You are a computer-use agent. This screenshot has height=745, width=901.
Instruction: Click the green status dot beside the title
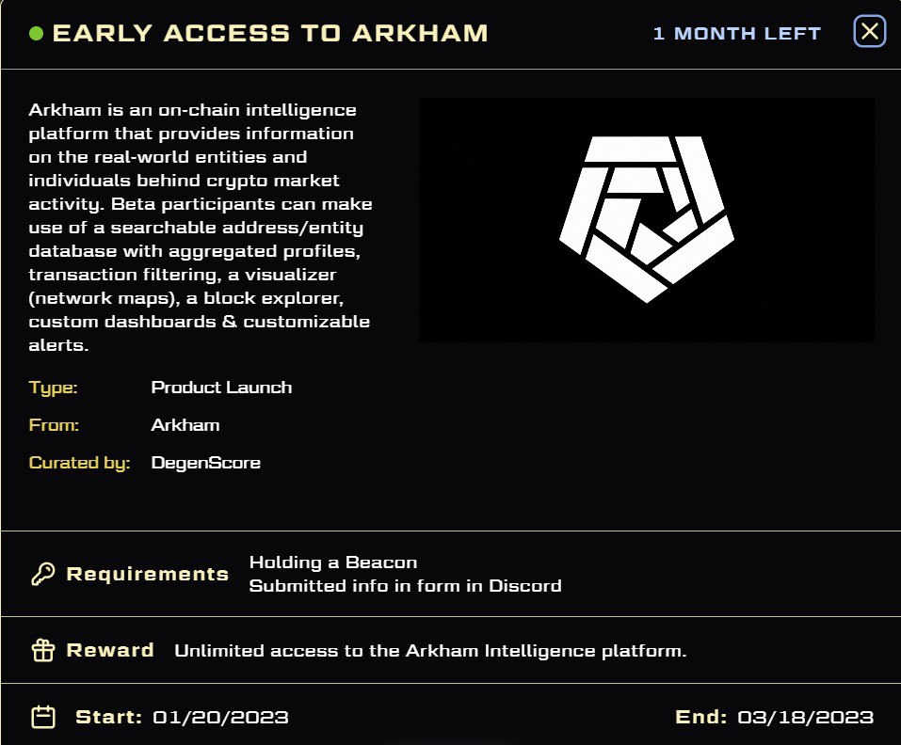(x=37, y=34)
